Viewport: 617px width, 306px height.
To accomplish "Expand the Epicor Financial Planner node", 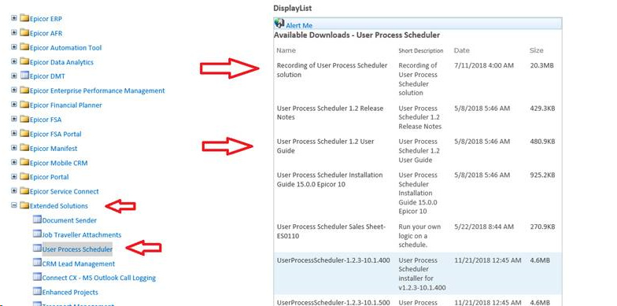I will click(x=14, y=105).
